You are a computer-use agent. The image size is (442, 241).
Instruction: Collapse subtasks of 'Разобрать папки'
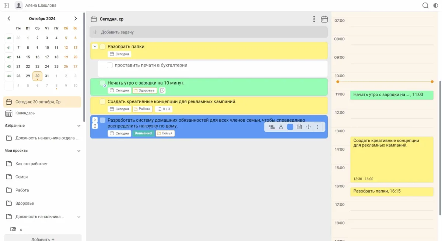pyautogui.click(x=95, y=47)
